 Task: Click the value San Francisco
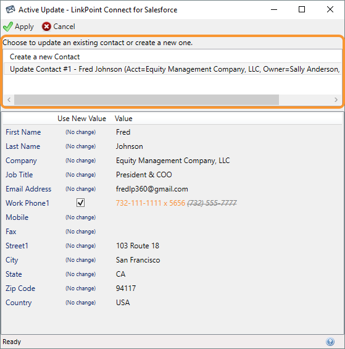point(138,260)
